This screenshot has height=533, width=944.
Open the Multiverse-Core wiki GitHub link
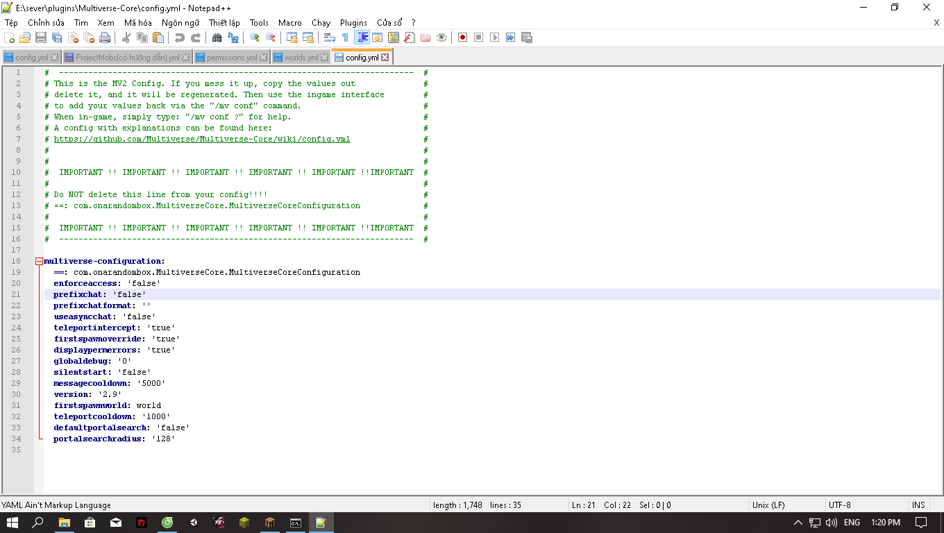click(x=202, y=139)
